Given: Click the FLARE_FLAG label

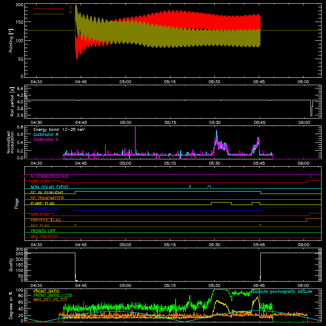Looking at the screenshot, I should pos(42,203).
